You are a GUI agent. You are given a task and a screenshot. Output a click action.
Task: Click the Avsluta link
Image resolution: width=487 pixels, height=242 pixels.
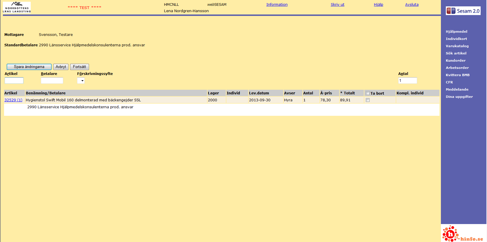point(412,5)
